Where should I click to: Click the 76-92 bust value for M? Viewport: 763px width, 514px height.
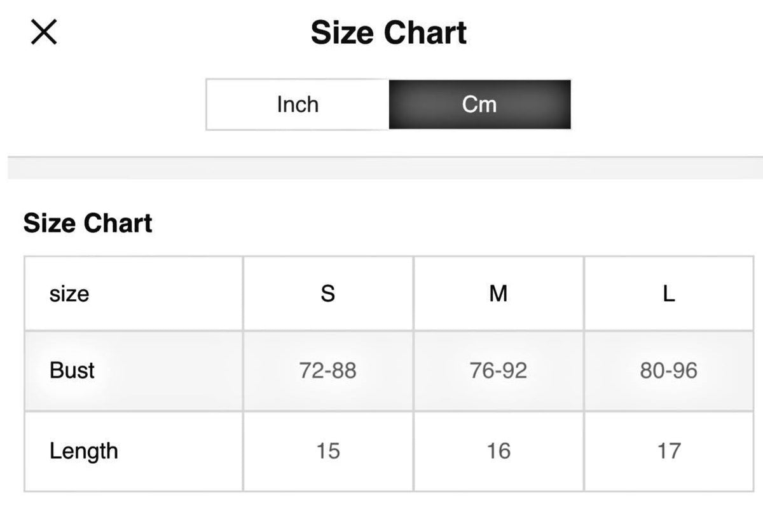click(x=498, y=370)
